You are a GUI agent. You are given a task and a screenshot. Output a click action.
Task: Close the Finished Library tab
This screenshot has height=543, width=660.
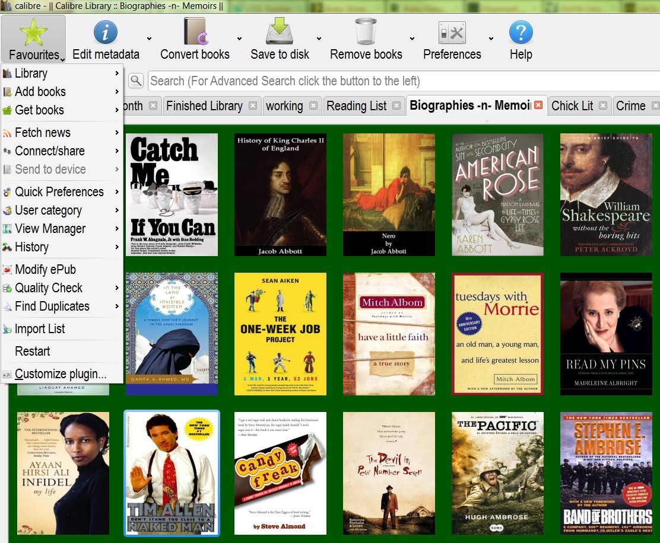click(x=253, y=106)
